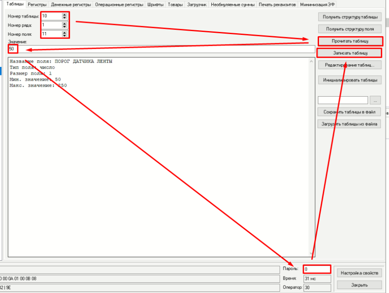This screenshot has height=293, width=389.
Task: Open Редактирование таблиц dialog
Action: (x=350, y=65)
